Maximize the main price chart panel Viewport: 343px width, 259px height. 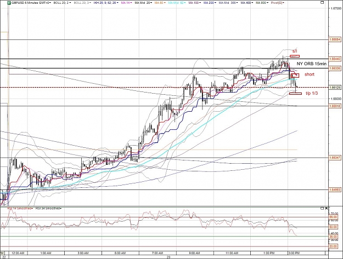point(322,3)
